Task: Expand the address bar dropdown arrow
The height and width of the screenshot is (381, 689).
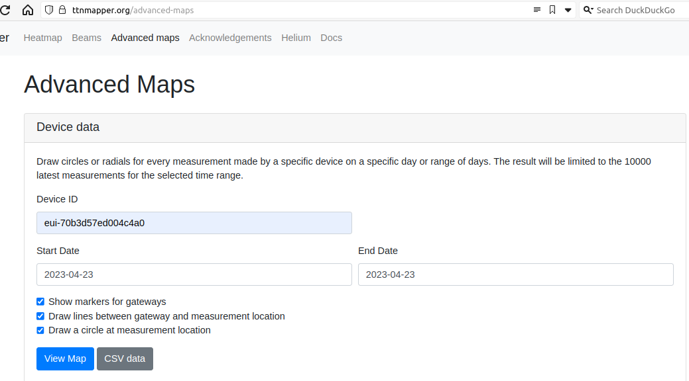Action: [x=568, y=10]
